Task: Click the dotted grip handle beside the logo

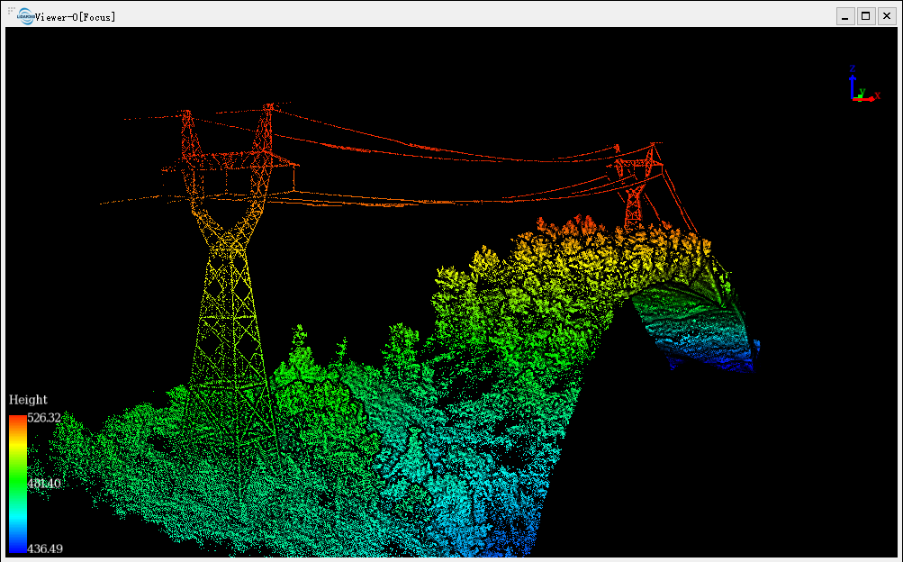Action: 11,10
